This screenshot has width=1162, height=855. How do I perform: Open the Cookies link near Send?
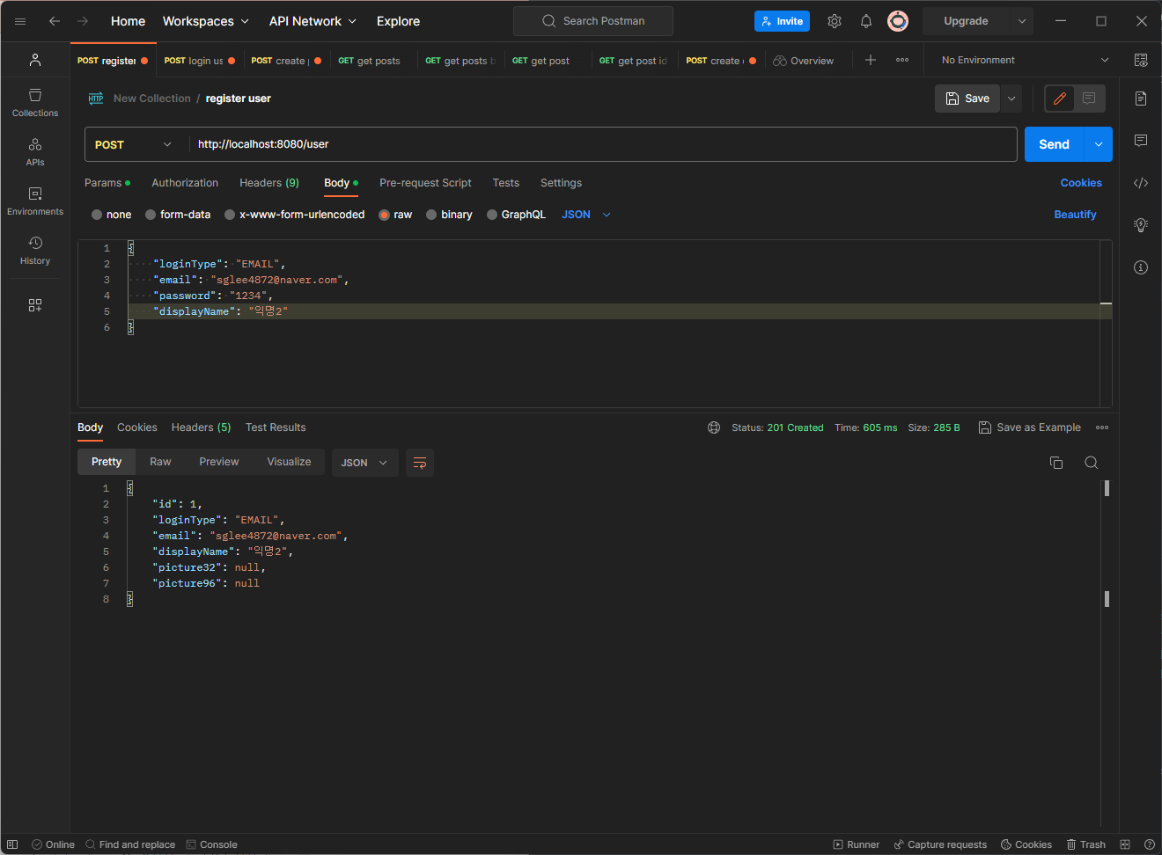(x=1081, y=183)
